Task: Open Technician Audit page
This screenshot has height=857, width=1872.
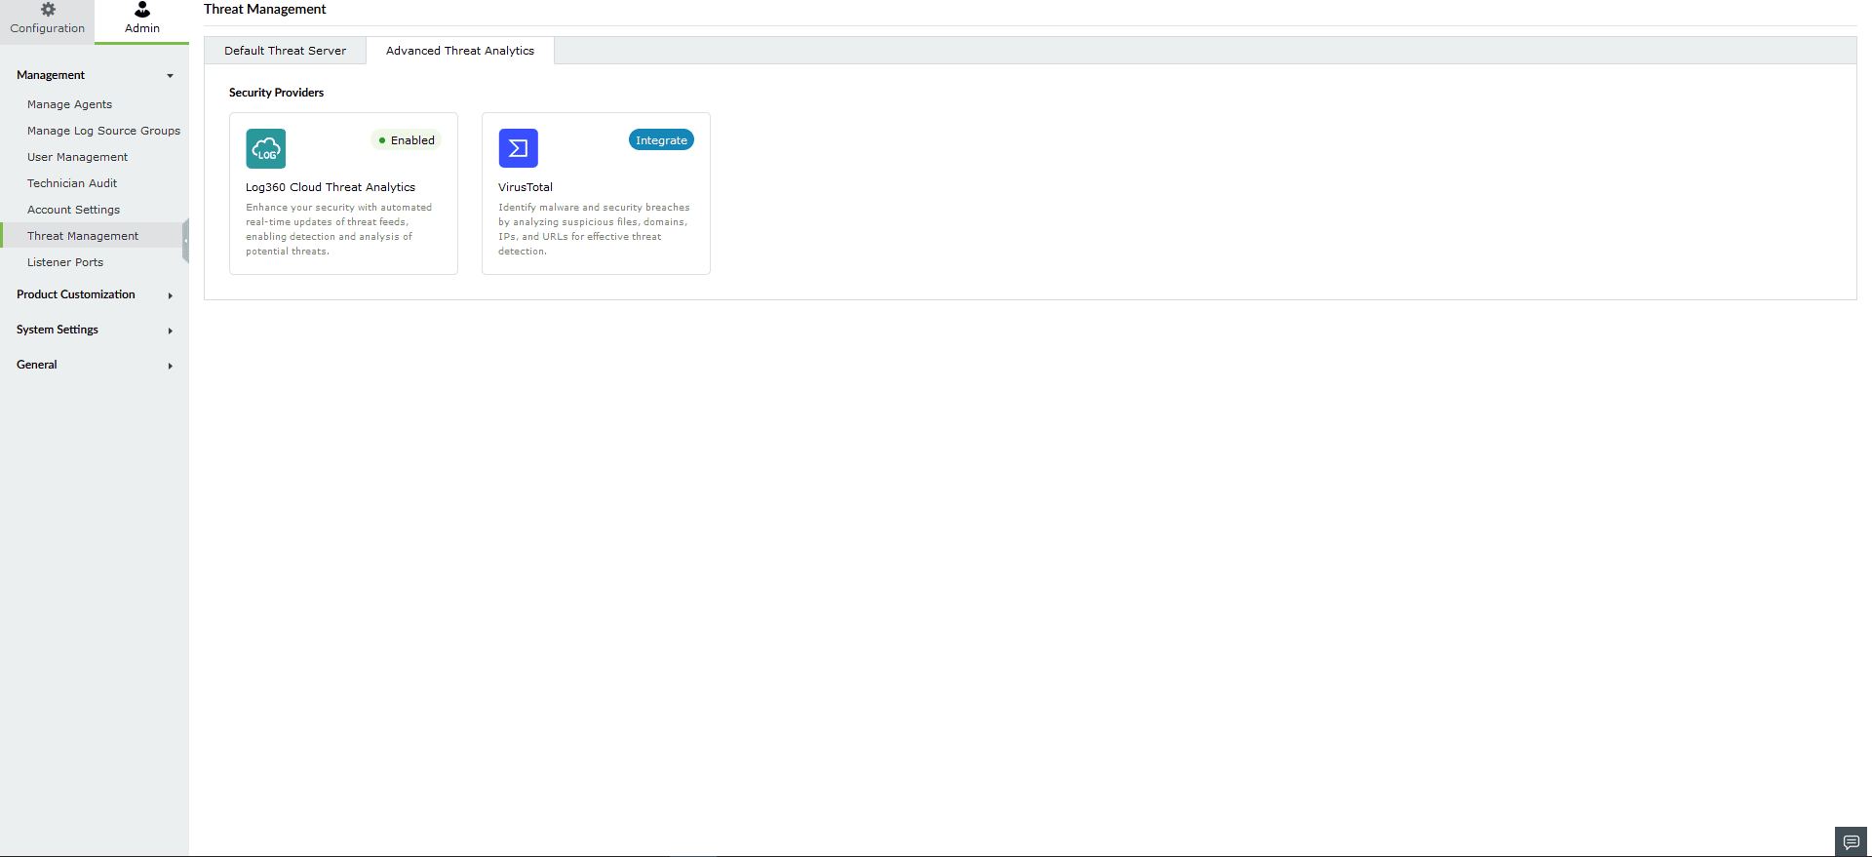Action: [x=72, y=183]
